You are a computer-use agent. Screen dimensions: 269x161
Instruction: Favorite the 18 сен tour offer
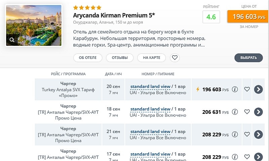pyautogui.click(x=247, y=112)
